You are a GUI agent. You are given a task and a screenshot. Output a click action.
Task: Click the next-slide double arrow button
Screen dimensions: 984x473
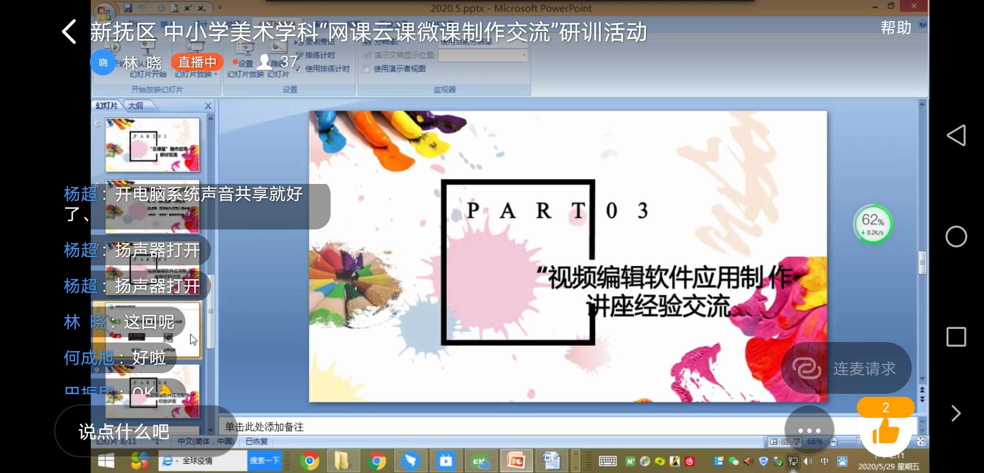(922, 399)
